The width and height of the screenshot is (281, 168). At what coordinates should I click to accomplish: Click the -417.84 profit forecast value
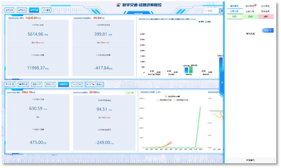click(x=101, y=68)
